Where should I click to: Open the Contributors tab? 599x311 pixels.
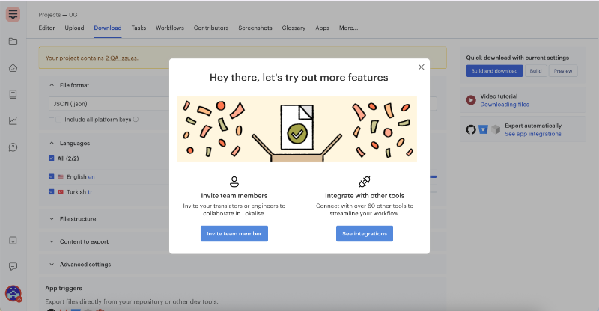[211, 28]
